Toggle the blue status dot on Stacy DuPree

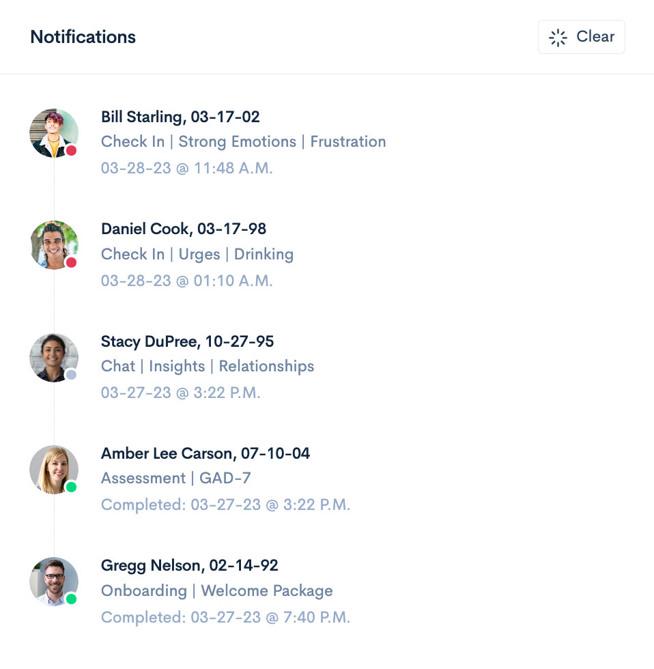73,375
